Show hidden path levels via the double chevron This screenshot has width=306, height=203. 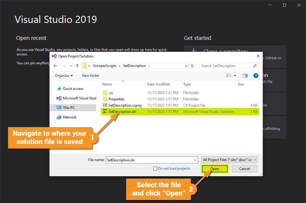(89, 66)
